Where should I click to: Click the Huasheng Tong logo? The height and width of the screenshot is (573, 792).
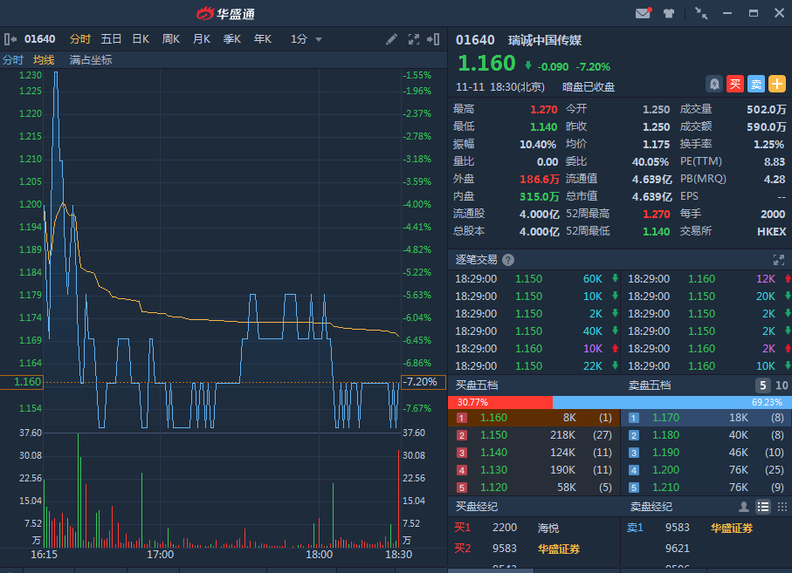225,14
